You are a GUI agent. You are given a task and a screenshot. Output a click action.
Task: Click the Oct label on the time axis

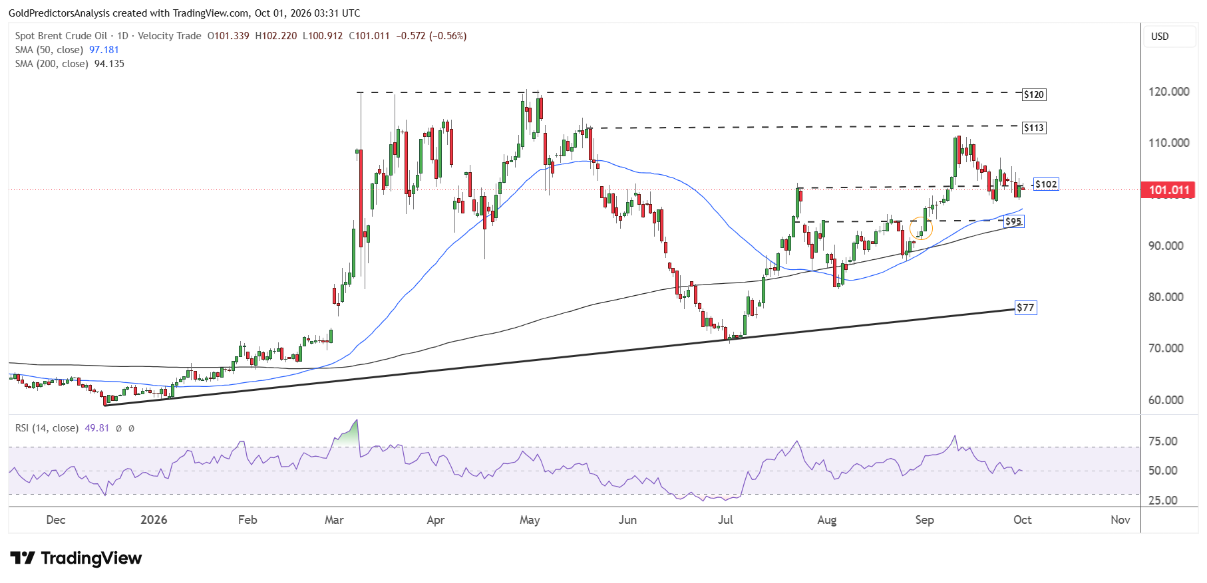(1023, 520)
